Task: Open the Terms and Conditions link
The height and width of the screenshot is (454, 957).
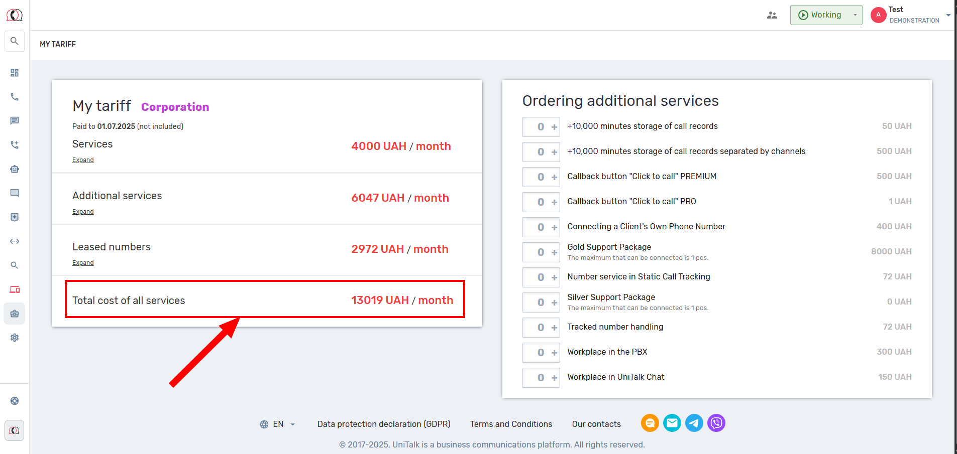Action: tap(511, 424)
